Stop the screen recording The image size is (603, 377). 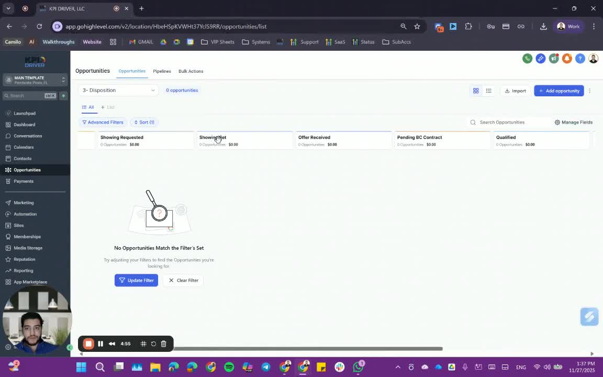point(88,343)
